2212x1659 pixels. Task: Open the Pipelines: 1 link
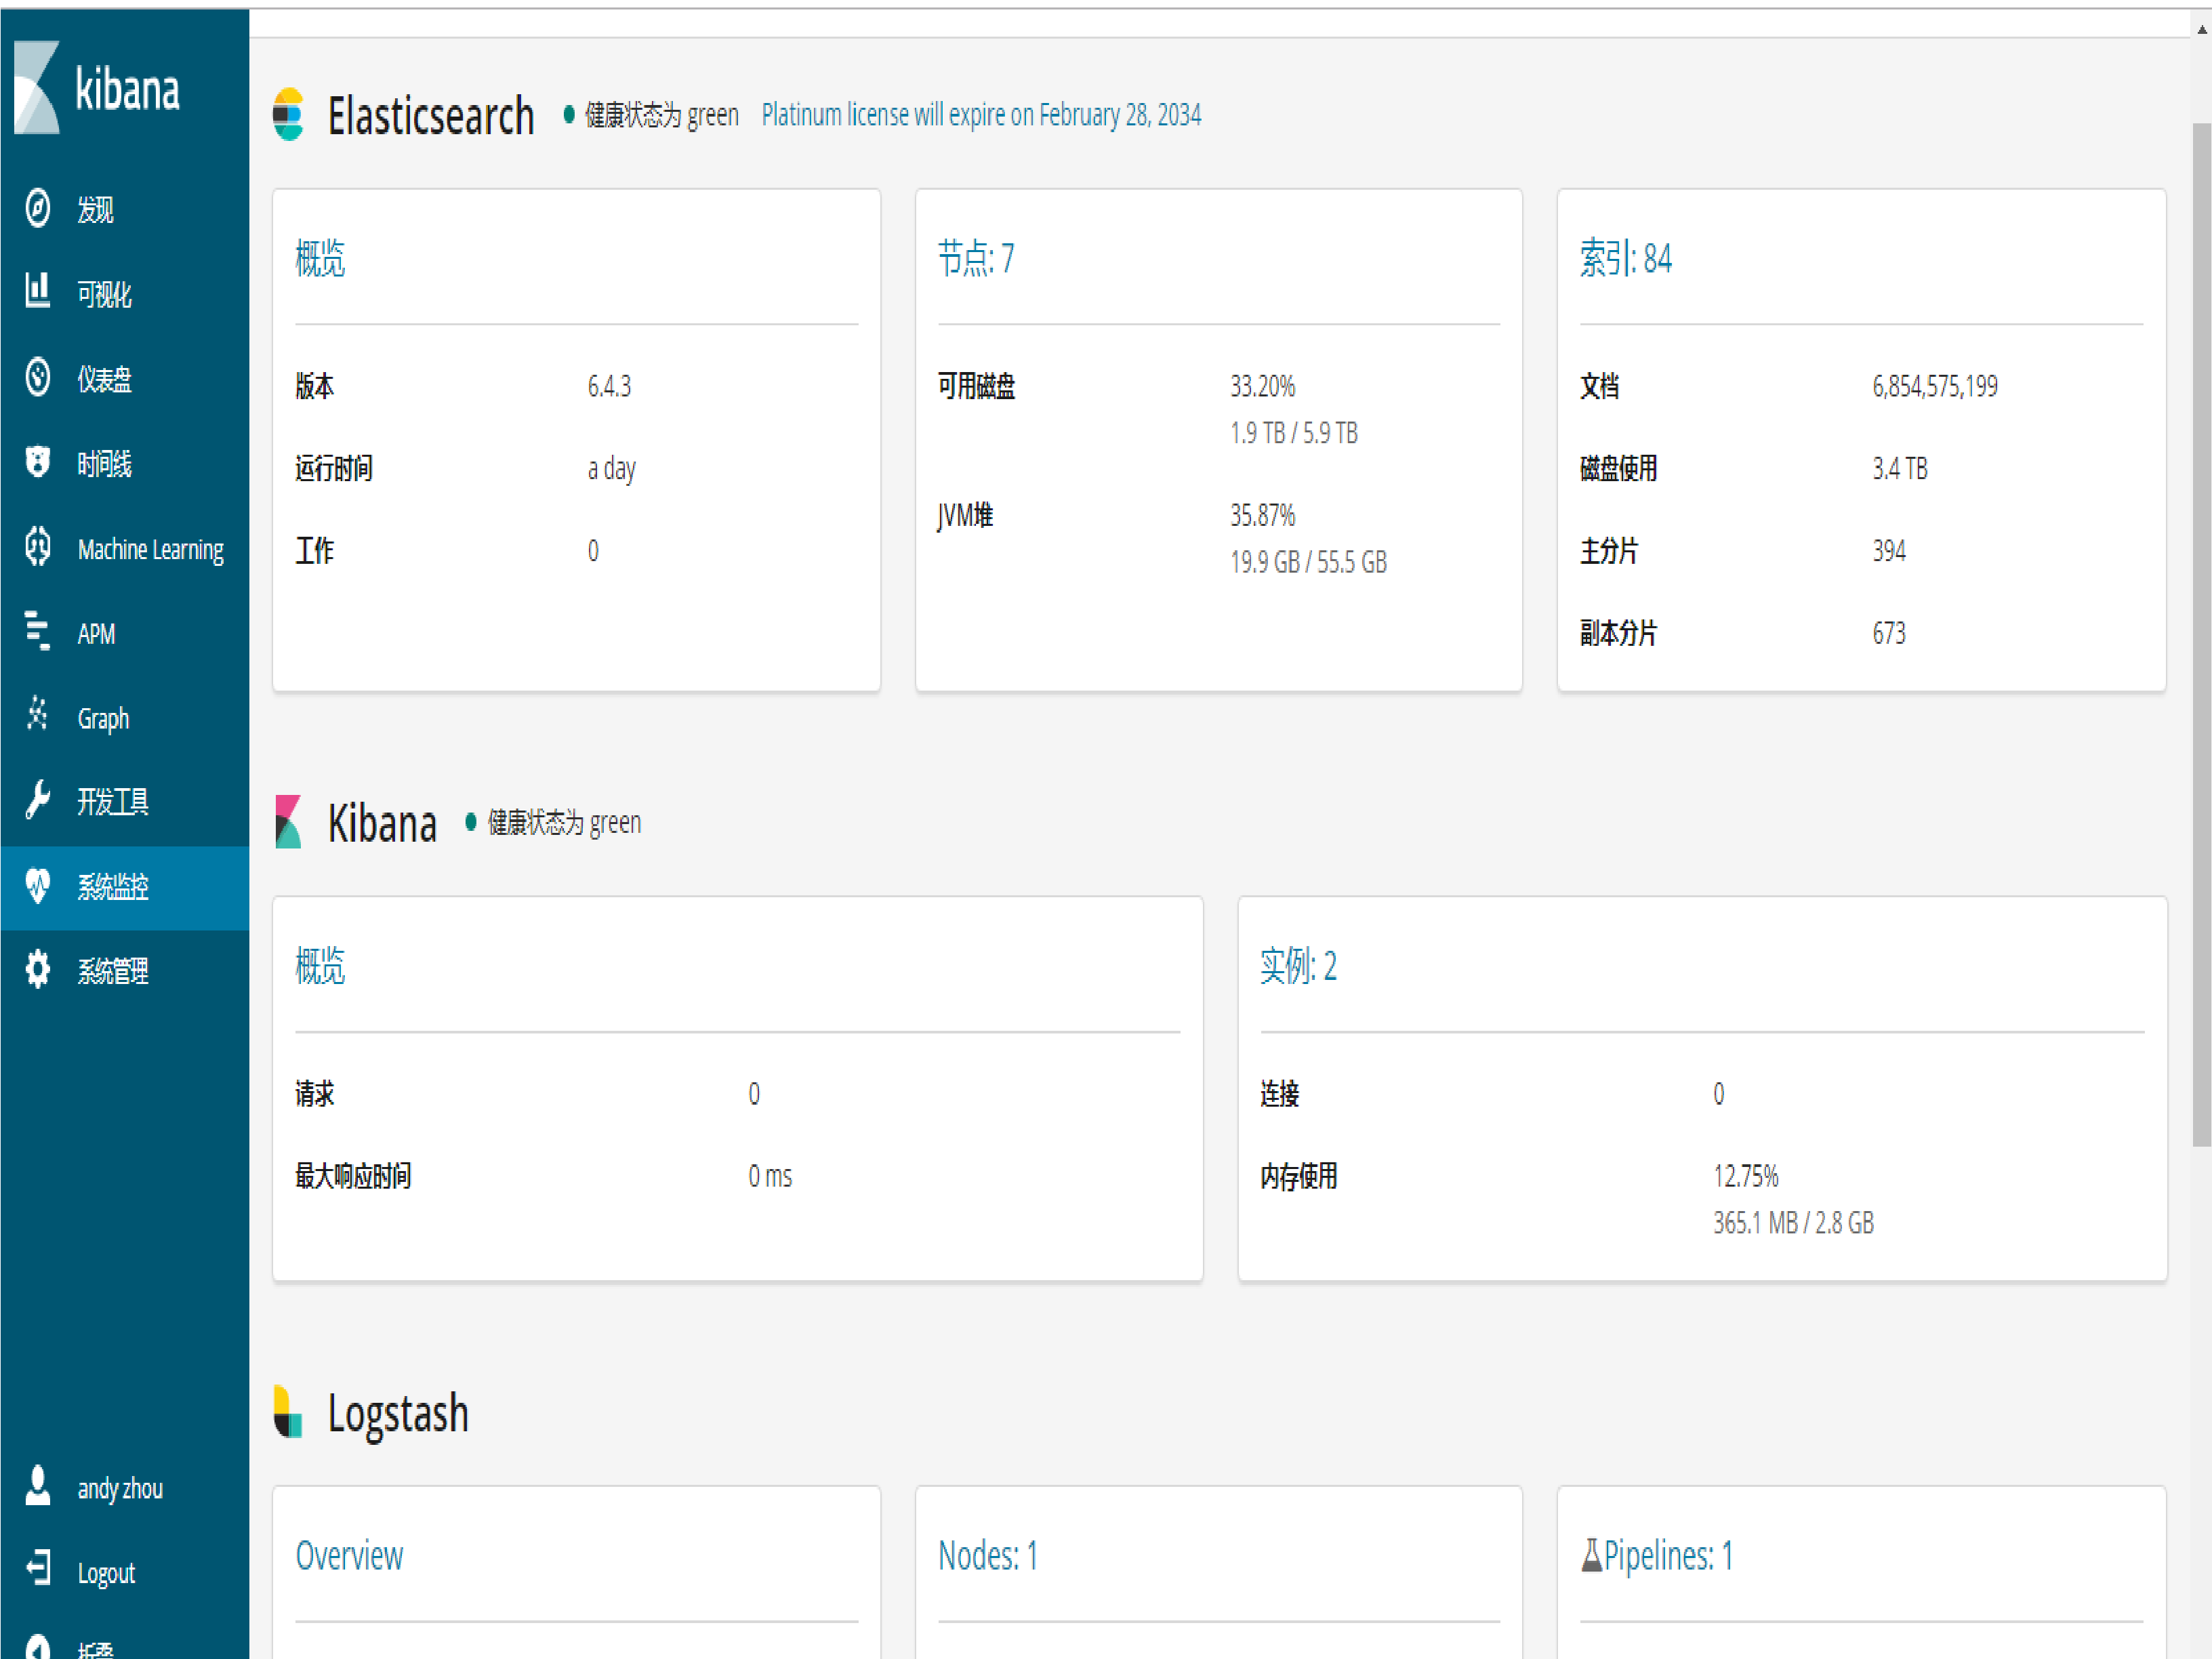[1668, 1555]
